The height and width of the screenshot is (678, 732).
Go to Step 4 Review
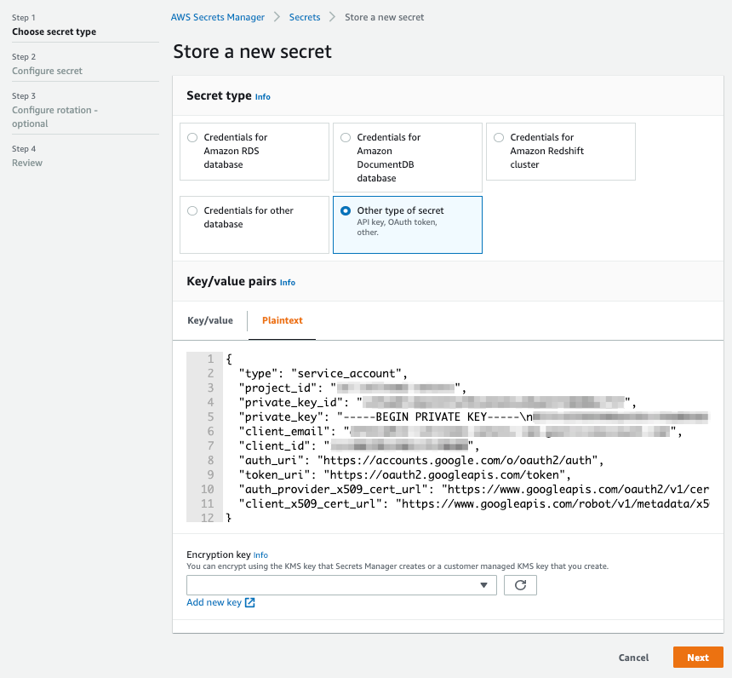point(27,163)
